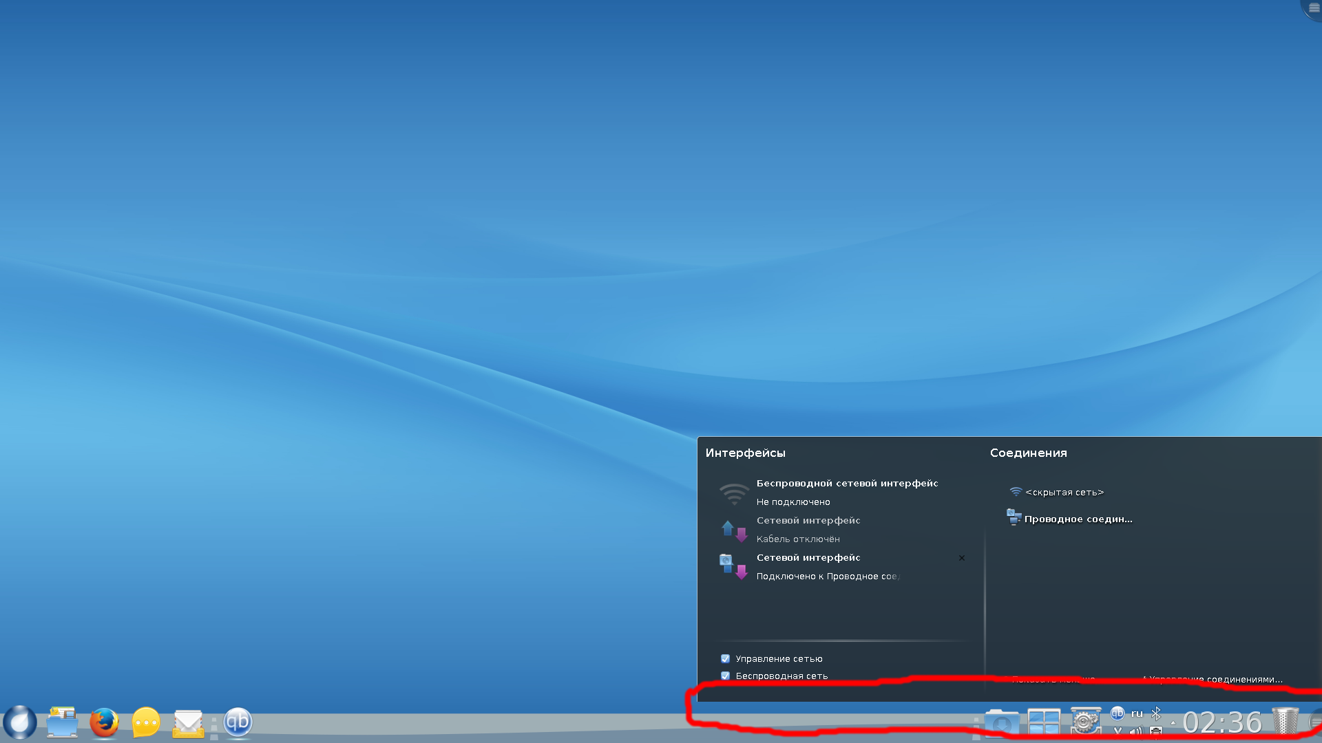Click the 02:36 digital clock

(x=1221, y=723)
